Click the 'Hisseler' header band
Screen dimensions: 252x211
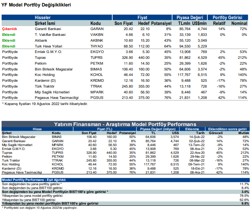click(x=43, y=17)
